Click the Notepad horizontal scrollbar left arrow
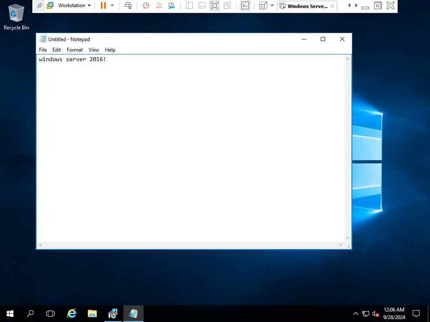This screenshot has height=322, width=430. tap(40, 245)
